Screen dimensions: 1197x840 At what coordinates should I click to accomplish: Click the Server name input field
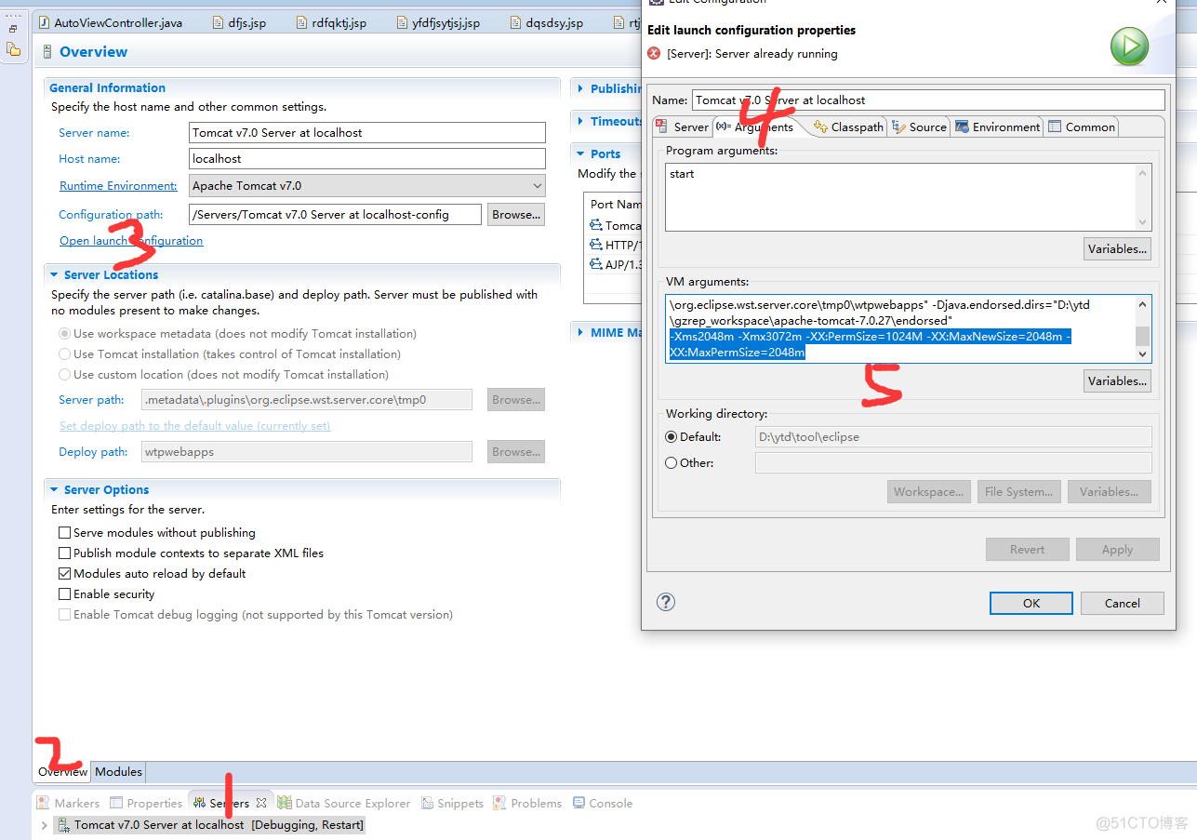point(366,132)
